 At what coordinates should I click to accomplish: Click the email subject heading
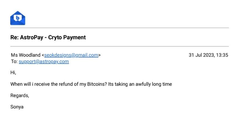pyautogui.click(x=48, y=37)
